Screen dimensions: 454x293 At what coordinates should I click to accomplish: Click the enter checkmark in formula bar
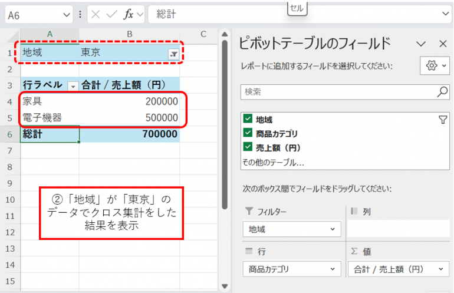[111, 15]
